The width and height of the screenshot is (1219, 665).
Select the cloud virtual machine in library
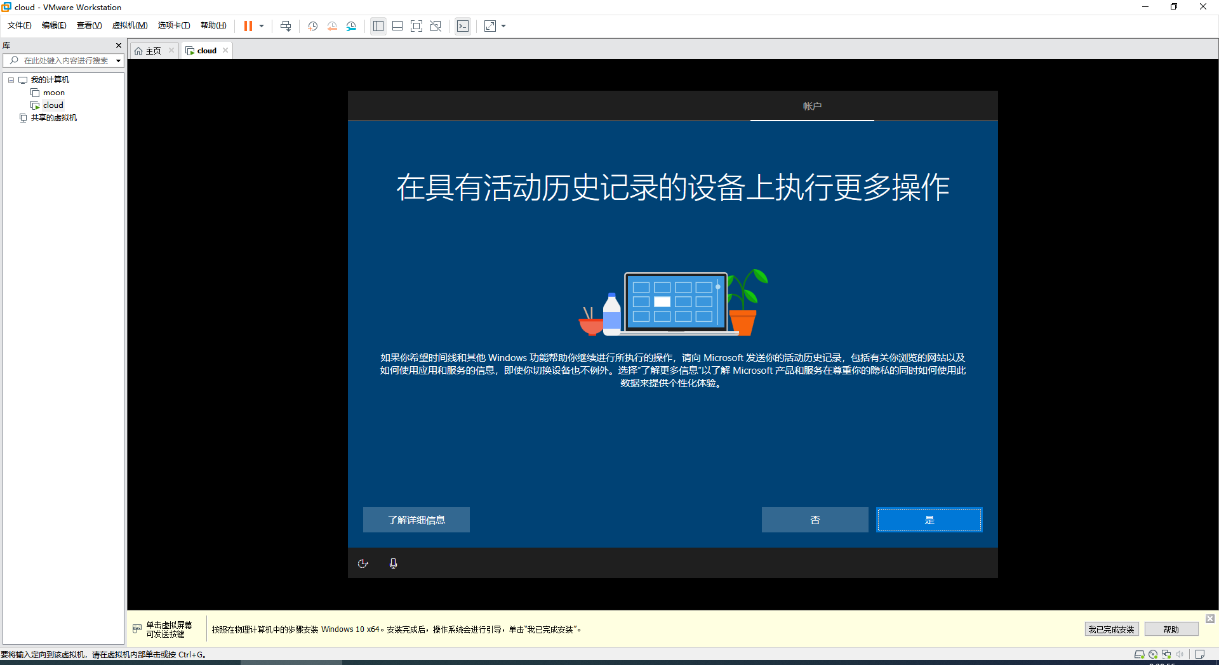pyautogui.click(x=53, y=105)
